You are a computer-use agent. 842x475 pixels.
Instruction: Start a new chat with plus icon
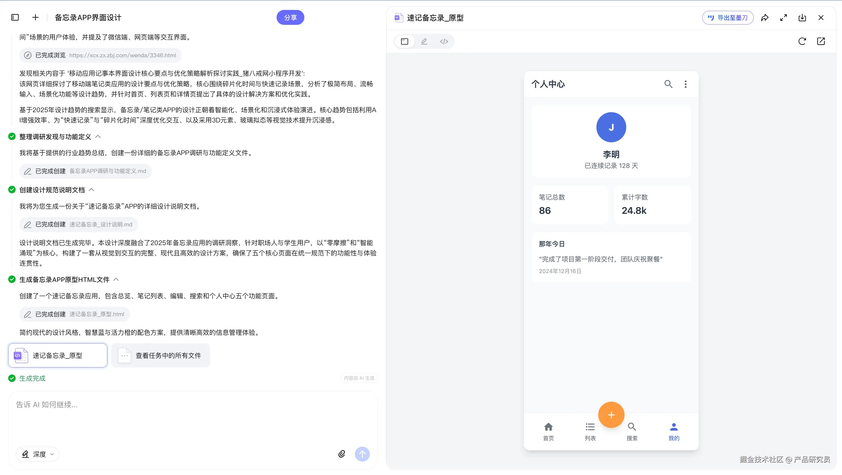point(35,17)
